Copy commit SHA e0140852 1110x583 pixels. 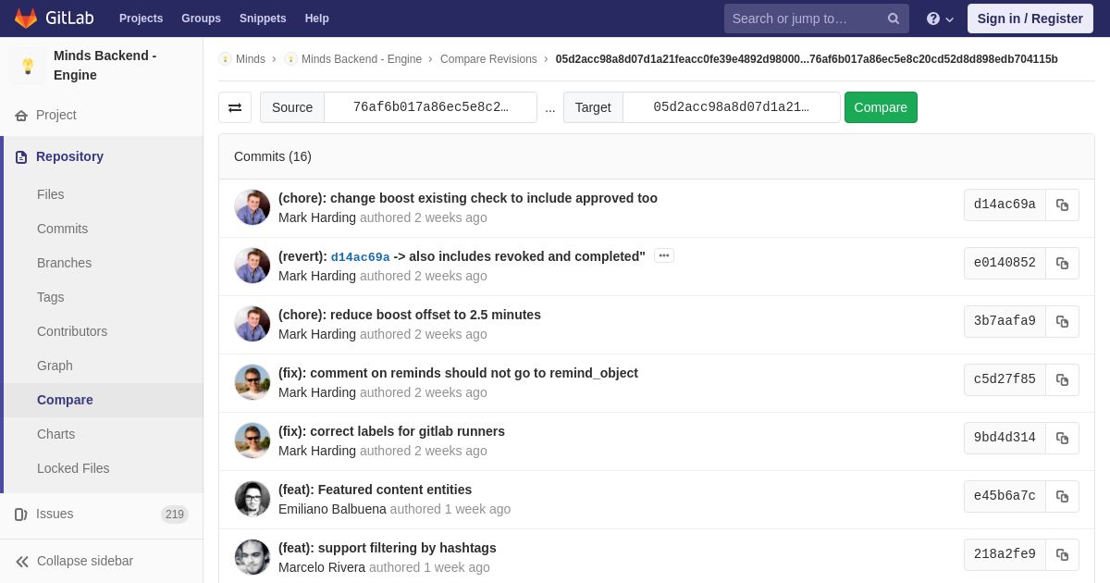tap(1062, 264)
